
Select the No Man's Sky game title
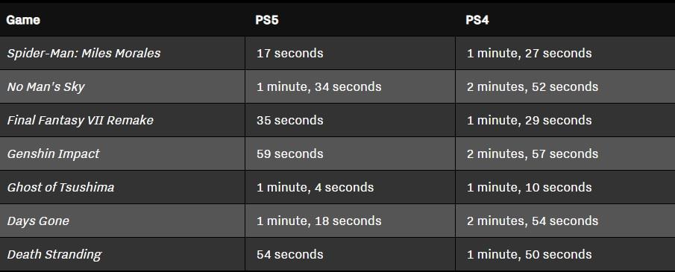click(46, 87)
